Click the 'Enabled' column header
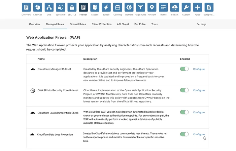236x151 pixels. 185,59
